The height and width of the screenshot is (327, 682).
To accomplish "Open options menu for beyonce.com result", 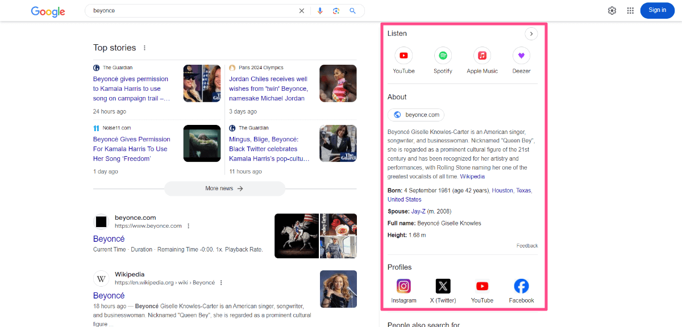I will 189,226.
